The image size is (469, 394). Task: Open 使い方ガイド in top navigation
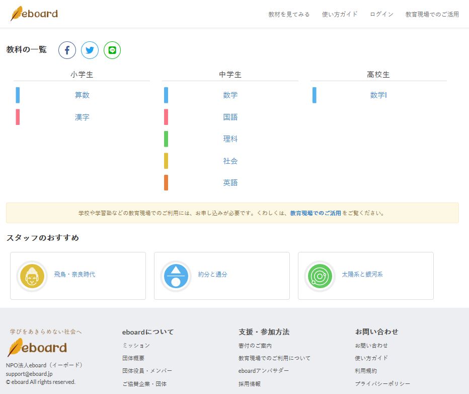340,15
